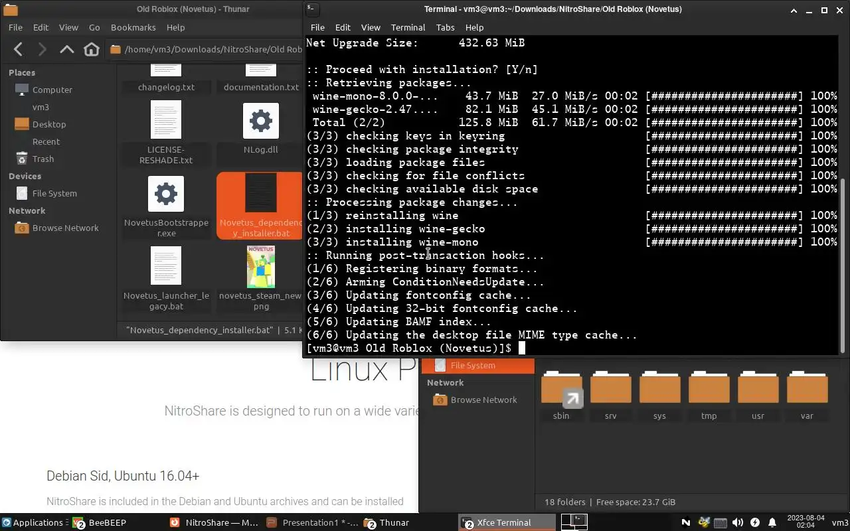Open Terminal File menu

[x=317, y=27]
